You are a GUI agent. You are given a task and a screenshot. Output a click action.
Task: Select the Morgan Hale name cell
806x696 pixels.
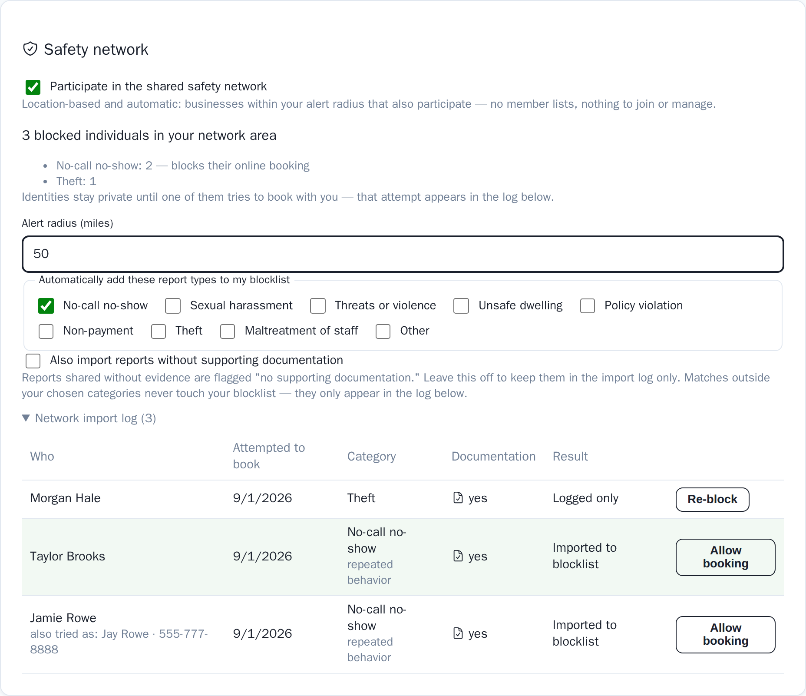point(65,498)
